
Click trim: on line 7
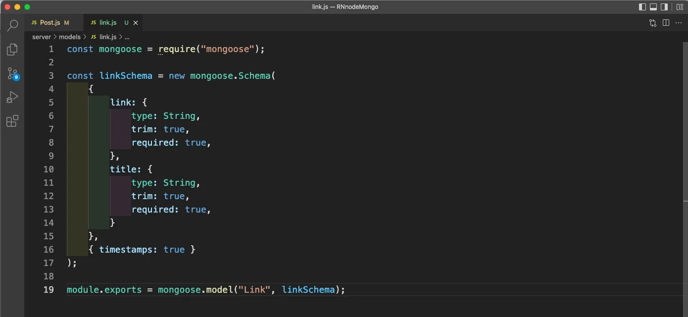pos(145,129)
